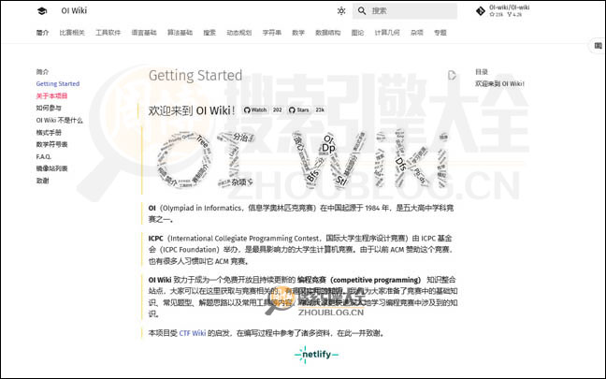
Task: Select the 动态规划 navigation tab
Action: [x=239, y=33]
